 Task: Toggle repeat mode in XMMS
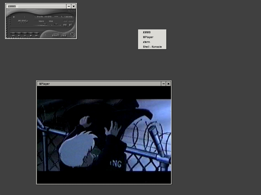click(x=64, y=35)
